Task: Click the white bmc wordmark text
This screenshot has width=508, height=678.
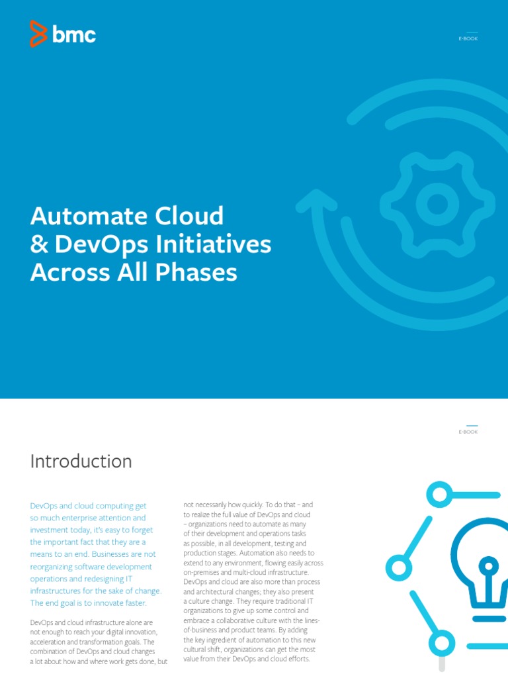Action: [x=74, y=34]
